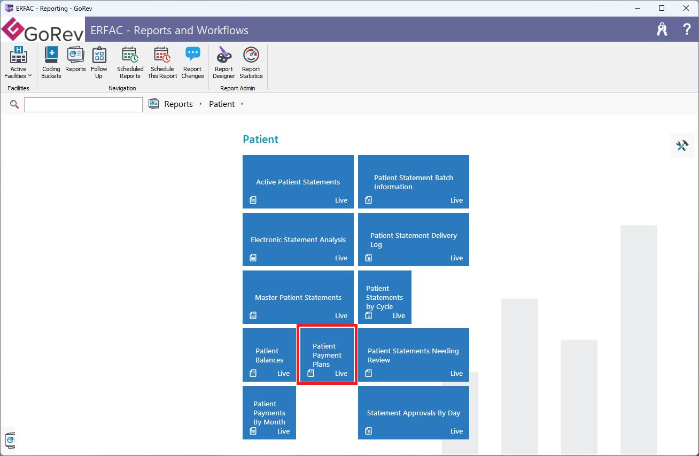The height and width of the screenshot is (456, 699).
Task: Expand the arrow after Patient breadcrumb
Action: pos(242,104)
